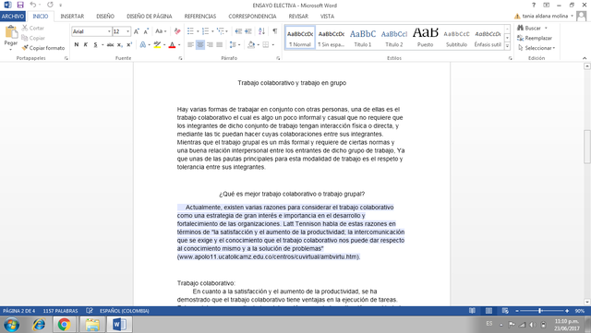Expand styles gallery more arrow
The image size is (591, 333).
point(507,46)
